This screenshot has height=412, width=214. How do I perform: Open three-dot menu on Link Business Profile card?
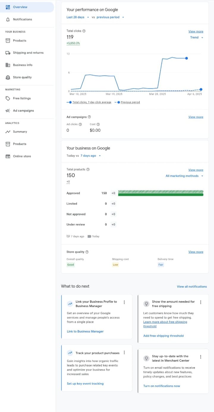124,302
